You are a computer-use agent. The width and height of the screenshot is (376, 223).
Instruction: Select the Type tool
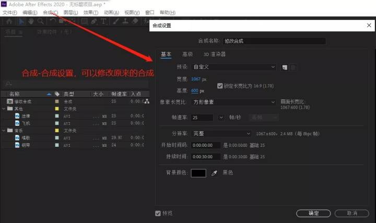tap(103, 21)
